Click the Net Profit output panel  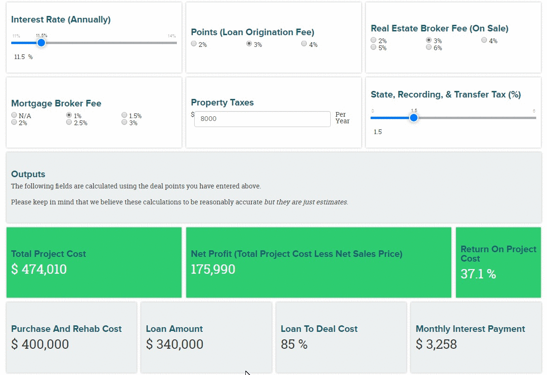[x=318, y=262]
